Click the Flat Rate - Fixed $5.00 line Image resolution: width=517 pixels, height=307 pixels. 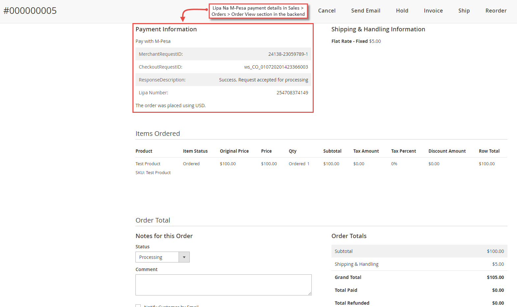(356, 41)
